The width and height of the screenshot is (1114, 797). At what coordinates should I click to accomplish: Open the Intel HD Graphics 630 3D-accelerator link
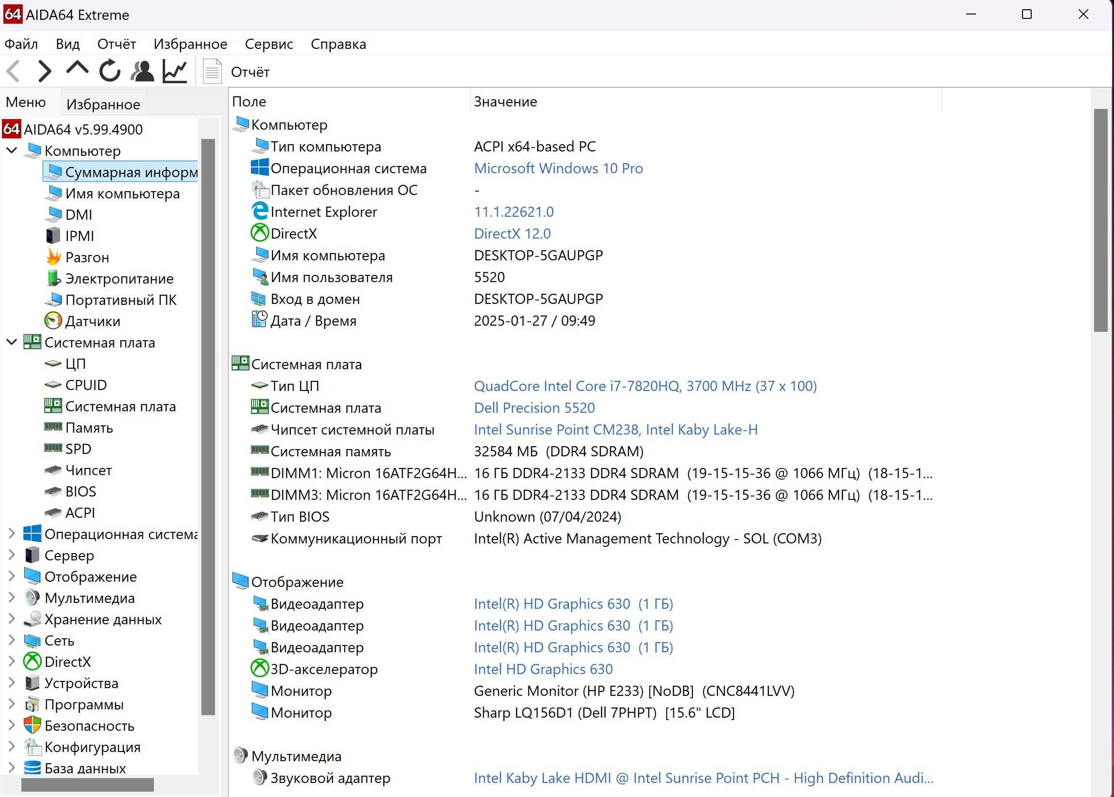543,669
